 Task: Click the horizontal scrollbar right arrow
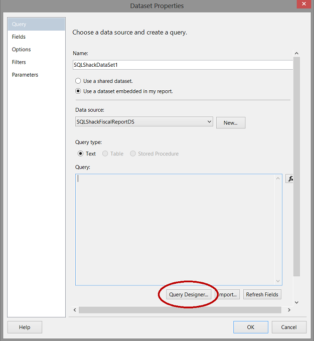pos(289,310)
